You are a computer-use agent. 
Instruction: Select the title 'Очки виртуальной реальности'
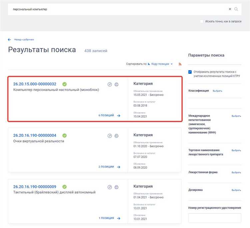[39, 141]
